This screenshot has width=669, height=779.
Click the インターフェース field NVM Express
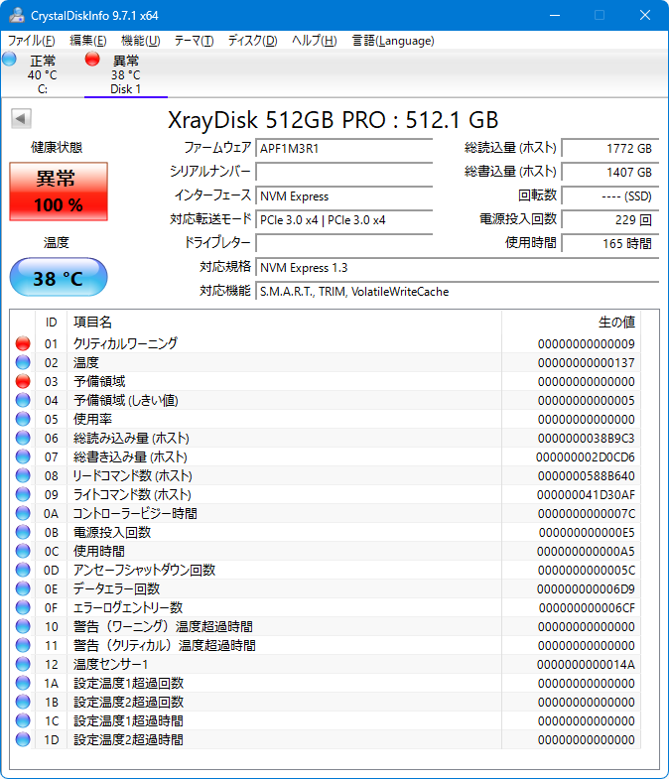coord(344,195)
